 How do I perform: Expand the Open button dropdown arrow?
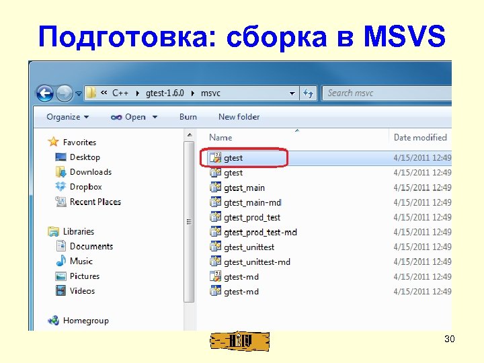155,117
